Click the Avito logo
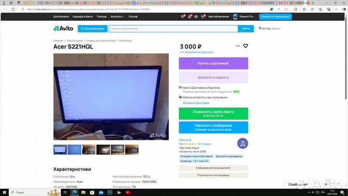The width and height of the screenshot is (348, 196). [x=63, y=29]
